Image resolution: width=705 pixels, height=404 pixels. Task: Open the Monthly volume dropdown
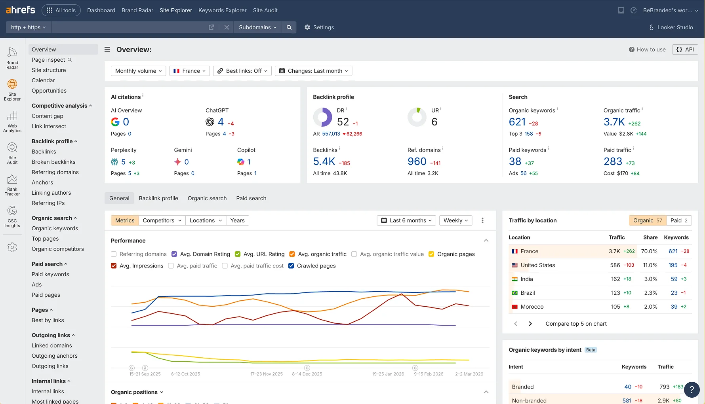coord(139,71)
